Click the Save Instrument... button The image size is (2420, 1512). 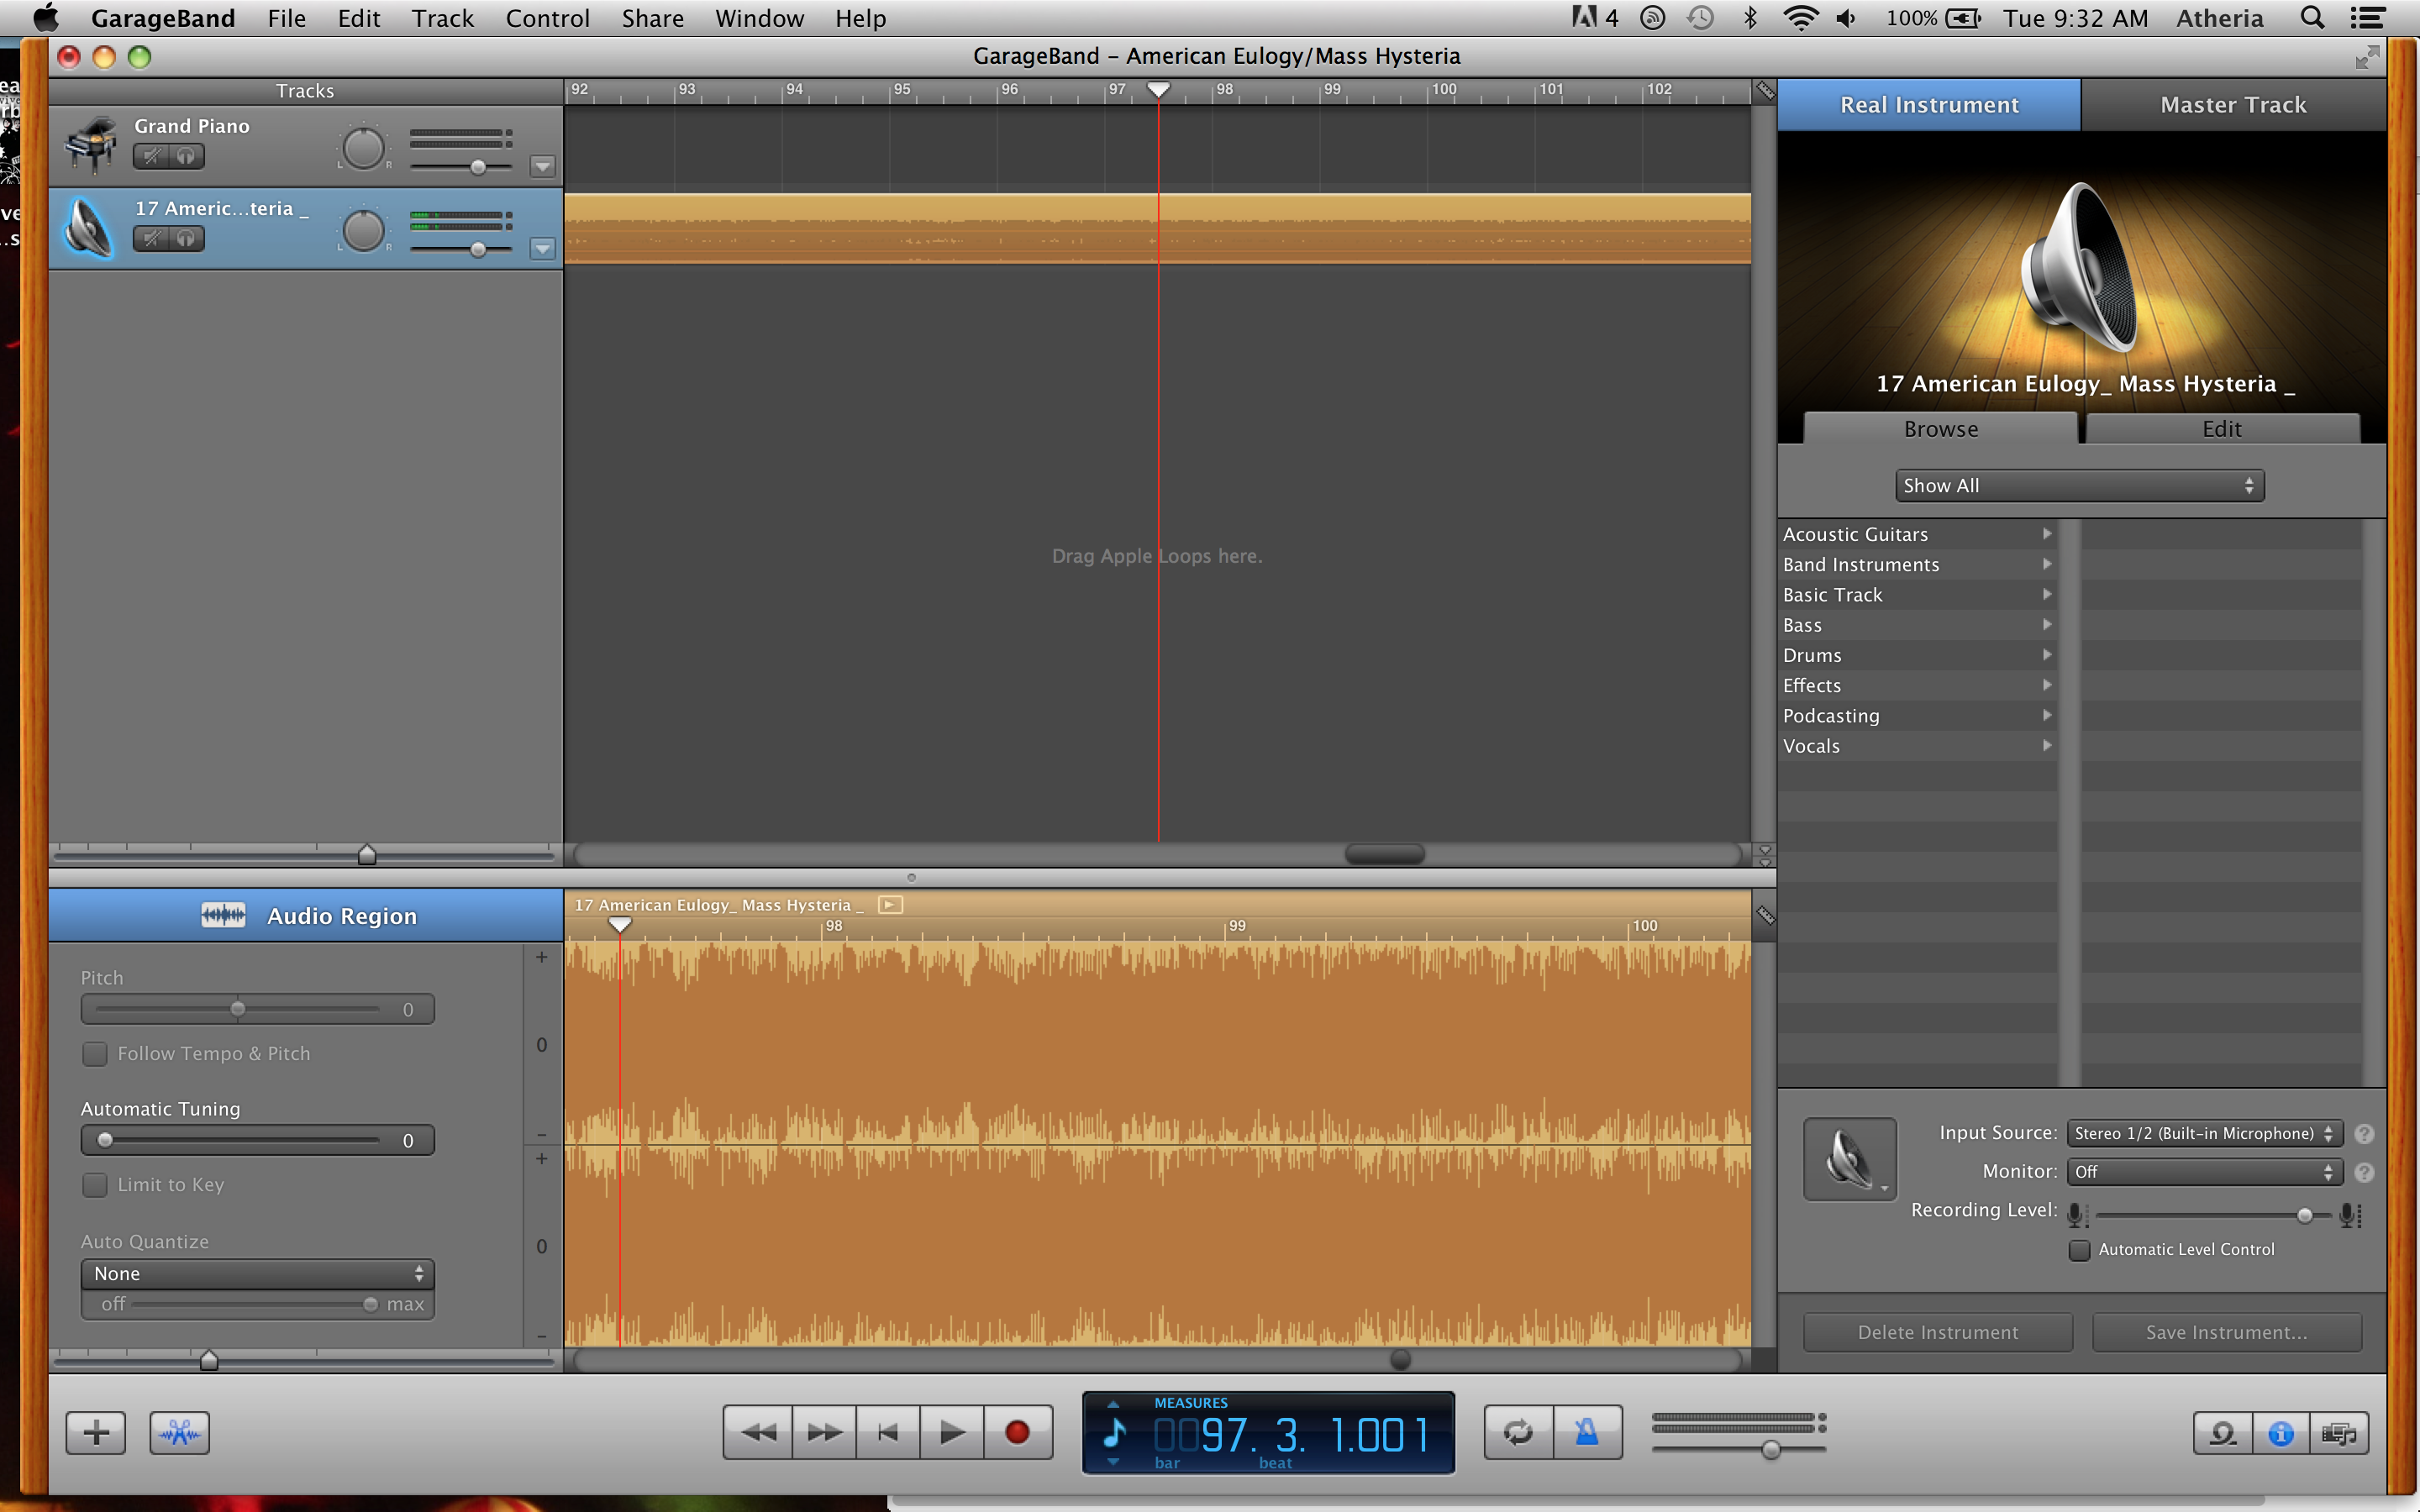[x=2227, y=1332]
